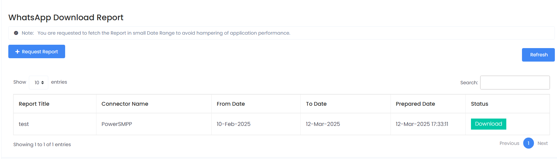Sort by Report Title column header
Screen dimensions: 557x159
34,104
